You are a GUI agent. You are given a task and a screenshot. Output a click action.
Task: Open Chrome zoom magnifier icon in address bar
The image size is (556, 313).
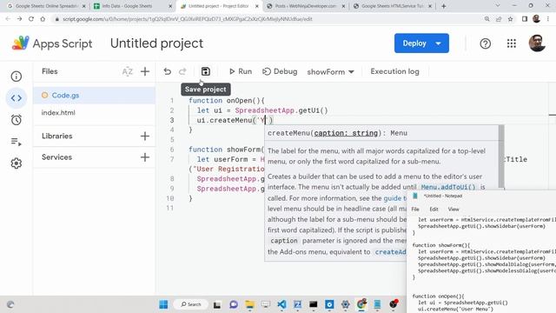pyautogui.click(x=486, y=19)
